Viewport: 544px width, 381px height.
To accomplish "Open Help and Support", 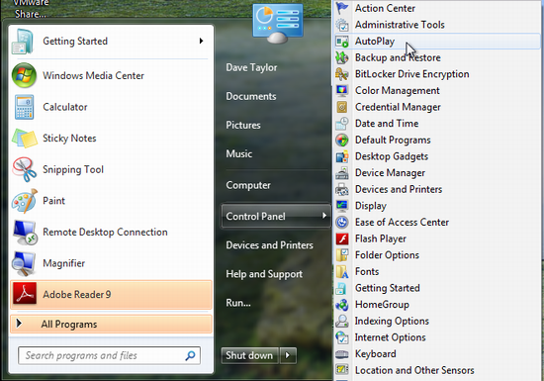I will [264, 274].
